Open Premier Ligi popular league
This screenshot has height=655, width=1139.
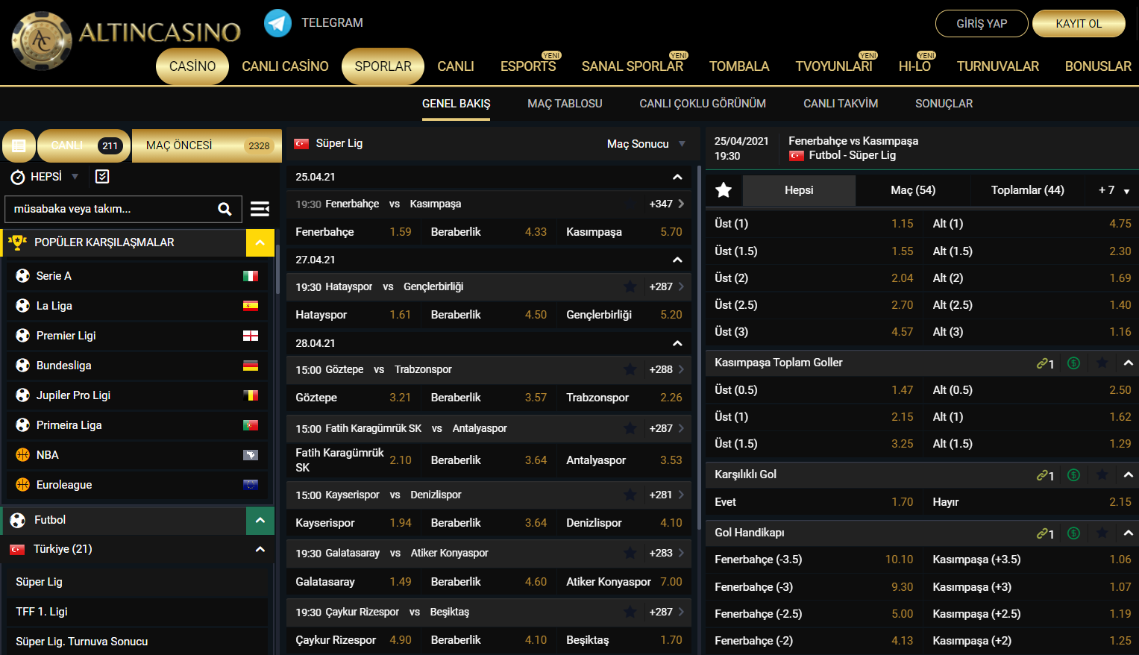137,336
